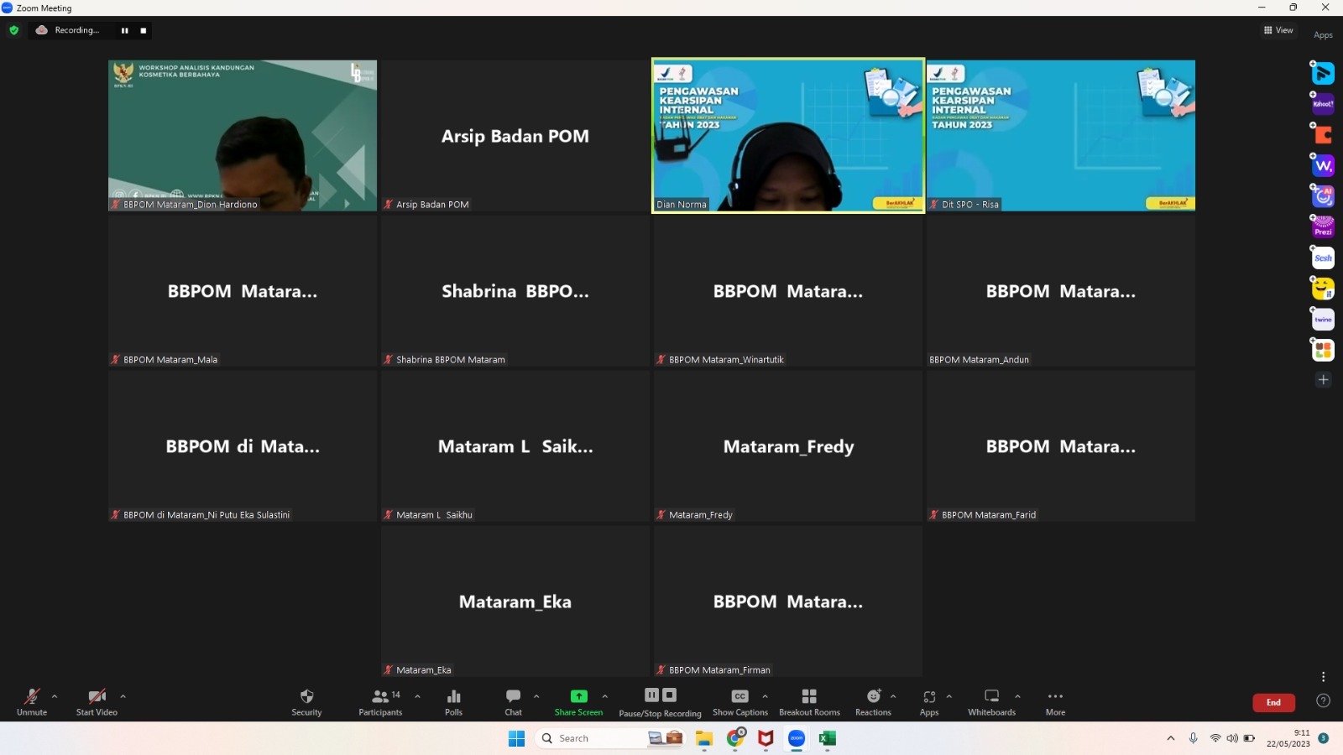
Task: Expand video options arrow beside Start Video
Action: (x=123, y=696)
